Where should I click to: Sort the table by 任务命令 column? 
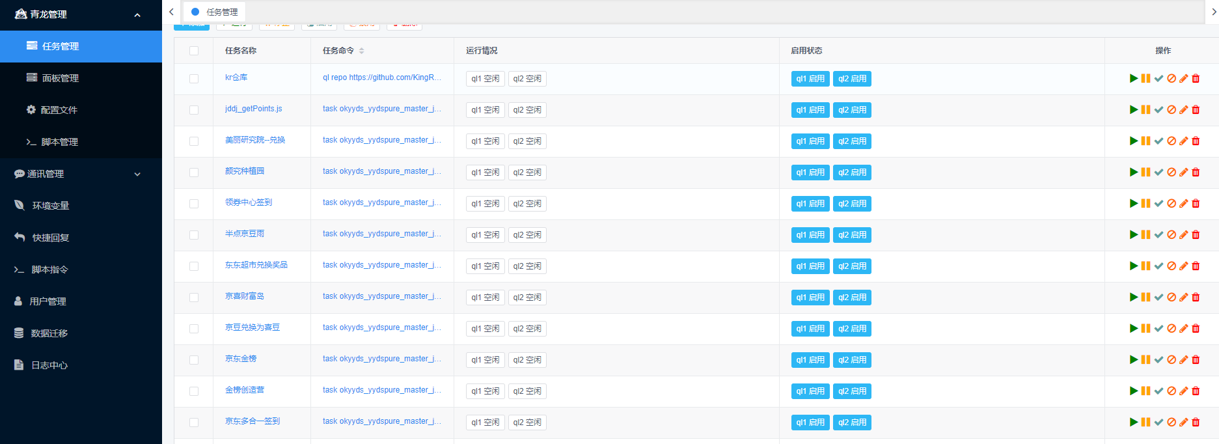click(361, 51)
